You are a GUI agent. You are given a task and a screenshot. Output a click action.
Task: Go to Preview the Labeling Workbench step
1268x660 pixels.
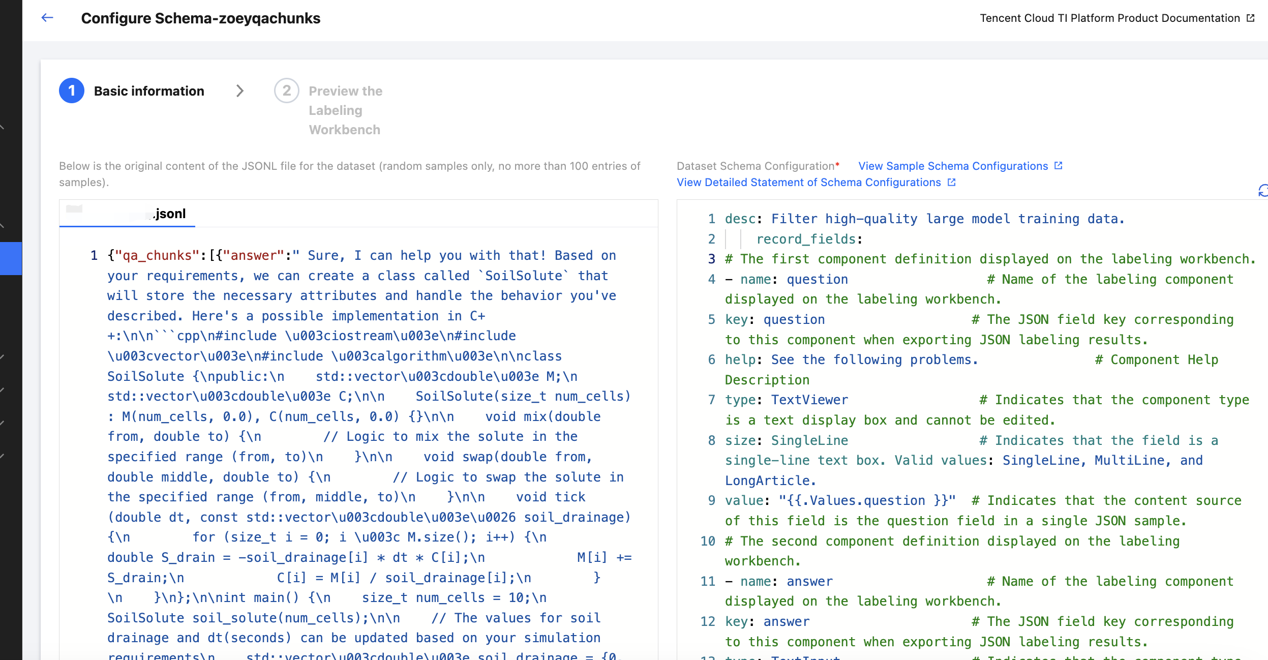(345, 110)
